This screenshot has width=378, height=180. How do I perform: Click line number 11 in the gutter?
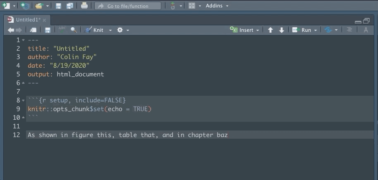point(17,126)
